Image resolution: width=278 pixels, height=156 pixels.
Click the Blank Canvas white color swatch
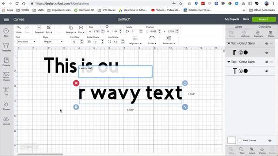click(232, 140)
